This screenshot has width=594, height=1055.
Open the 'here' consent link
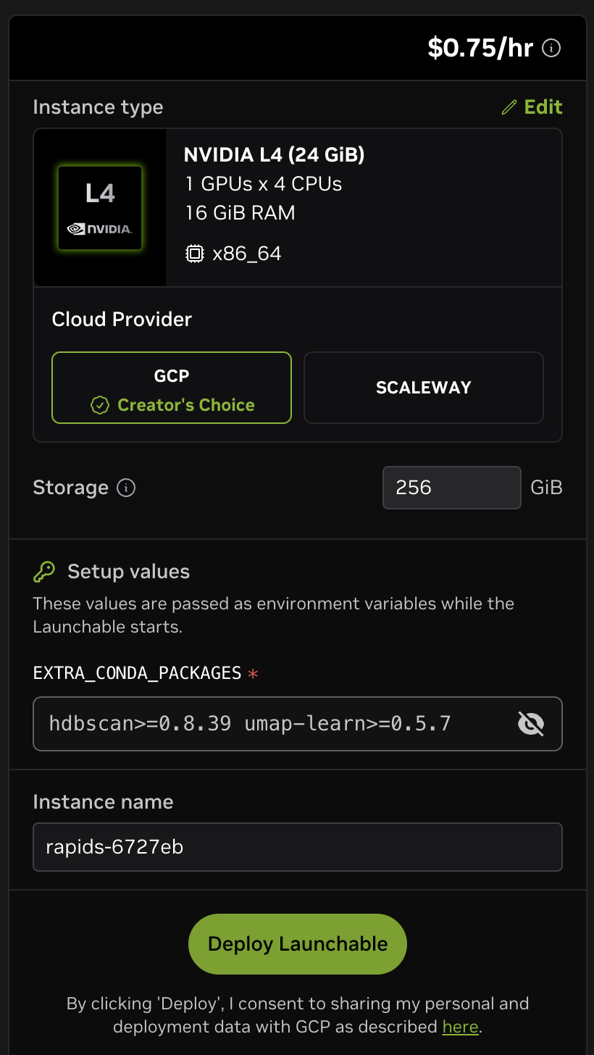(461, 1027)
